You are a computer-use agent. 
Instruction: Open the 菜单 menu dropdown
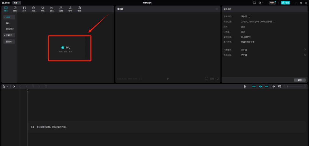(17, 3)
